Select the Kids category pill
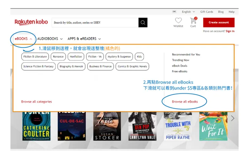 pyautogui.click(x=139, y=57)
